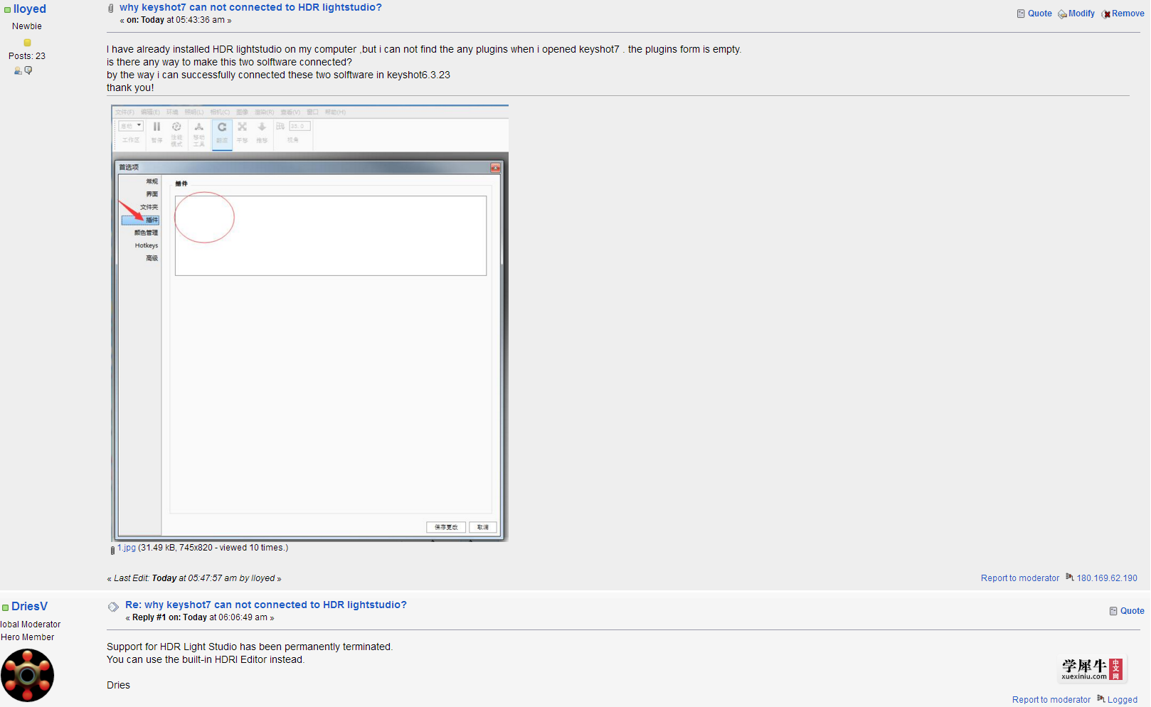Screen dimensions: 1151x707
Task: Click DriesV's green online status icon
Action: click(5, 607)
